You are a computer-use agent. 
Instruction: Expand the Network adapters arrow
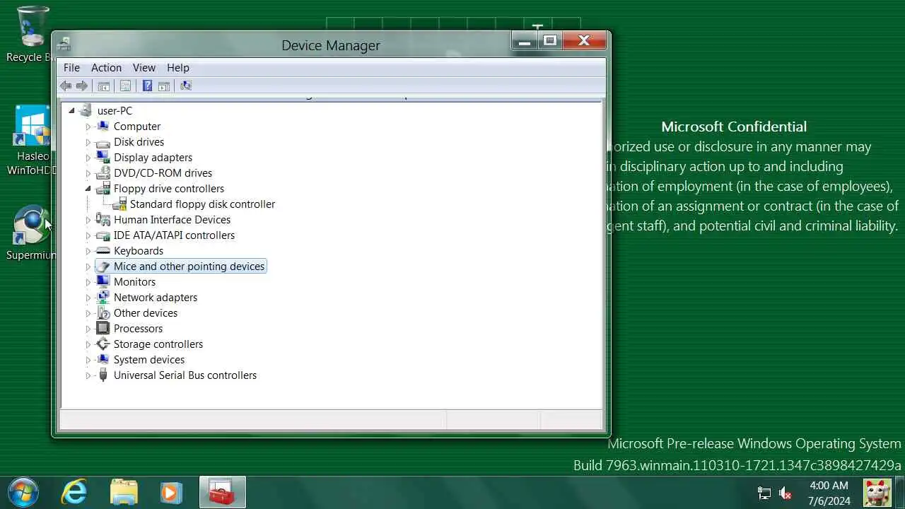tap(88, 298)
